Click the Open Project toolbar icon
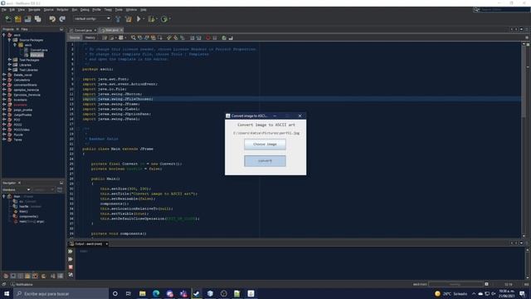 tap(27, 19)
